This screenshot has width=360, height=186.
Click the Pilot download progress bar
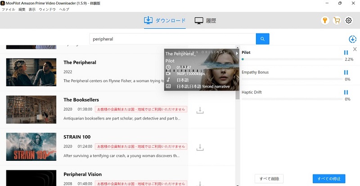(x=292, y=59)
